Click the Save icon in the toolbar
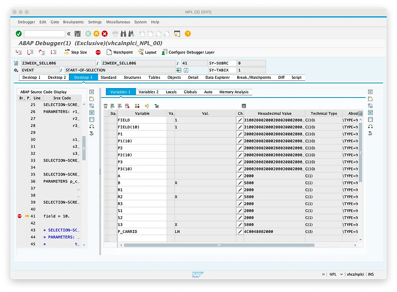 [x=76, y=34]
